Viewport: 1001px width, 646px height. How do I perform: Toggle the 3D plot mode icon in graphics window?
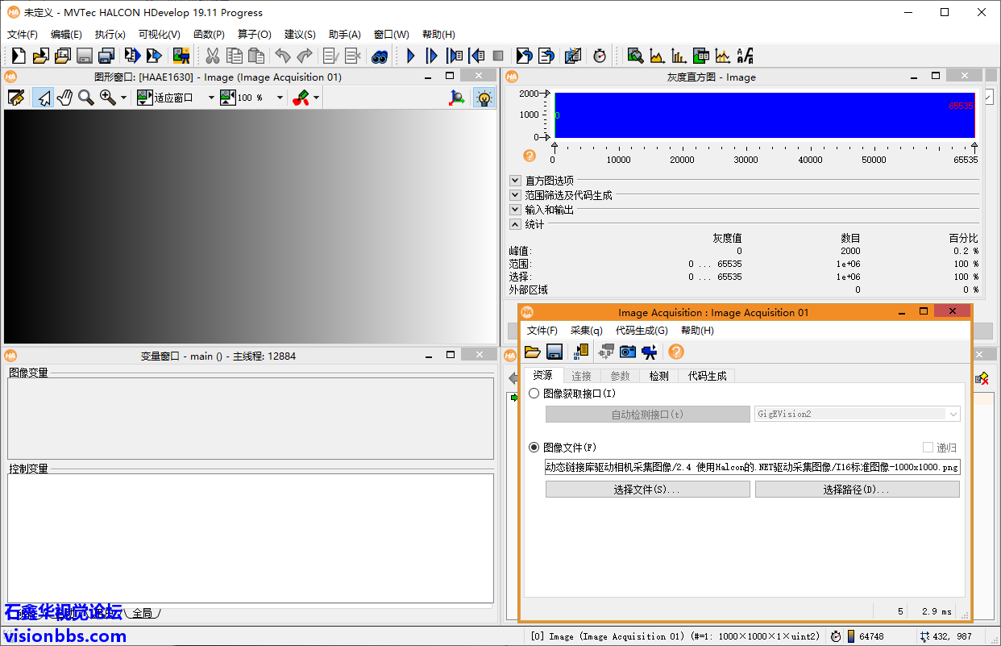(x=457, y=98)
